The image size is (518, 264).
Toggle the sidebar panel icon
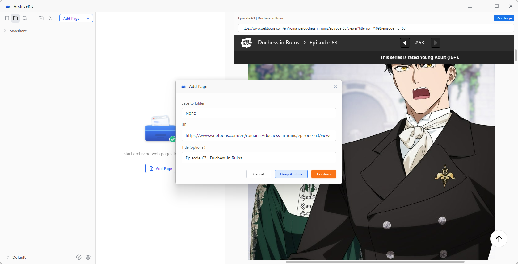pyautogui.click(x=7, y=18)
